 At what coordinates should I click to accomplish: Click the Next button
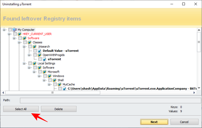tap(154, 122)
